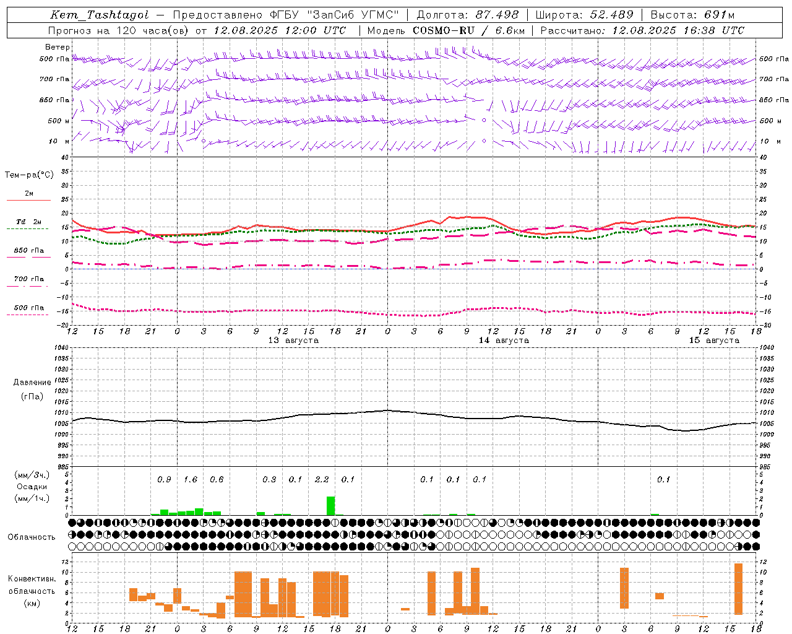Screen dimensions: 792x634
Task: Click the grid resolution 6.6км
Action: pyautogui.click(x=510, y=30)
